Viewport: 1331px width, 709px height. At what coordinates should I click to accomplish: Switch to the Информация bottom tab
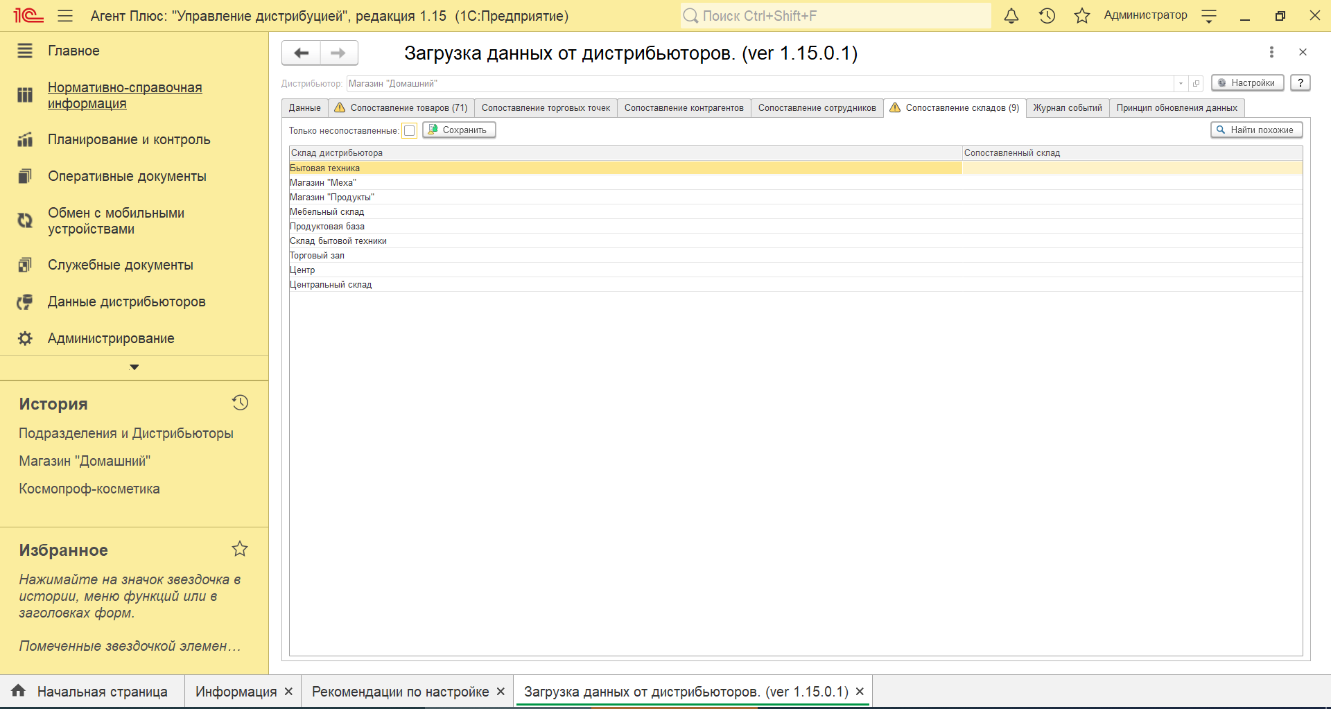[236, 692]
